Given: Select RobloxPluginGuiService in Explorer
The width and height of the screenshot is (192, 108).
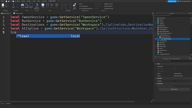Looking at the screenshot, I should click(165, 33).
